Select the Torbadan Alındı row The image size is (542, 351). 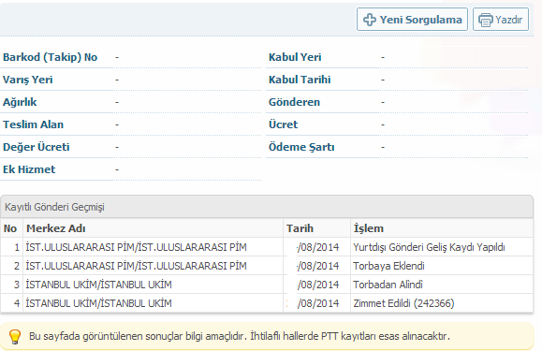[267, 285]
